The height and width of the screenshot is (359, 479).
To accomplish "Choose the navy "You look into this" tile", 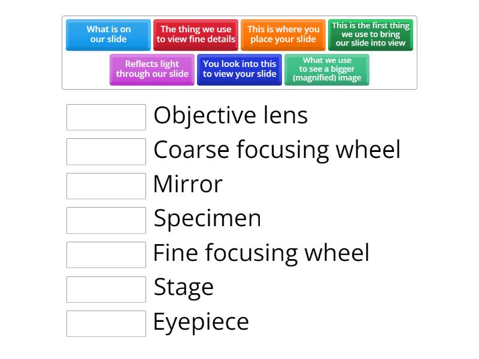I will (x=239, y=69).
